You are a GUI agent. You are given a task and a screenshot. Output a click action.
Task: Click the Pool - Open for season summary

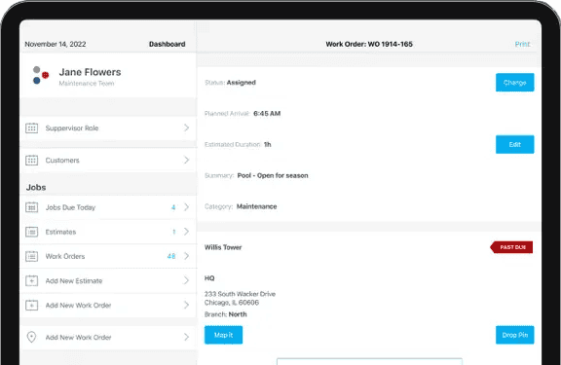click(273, 175)
